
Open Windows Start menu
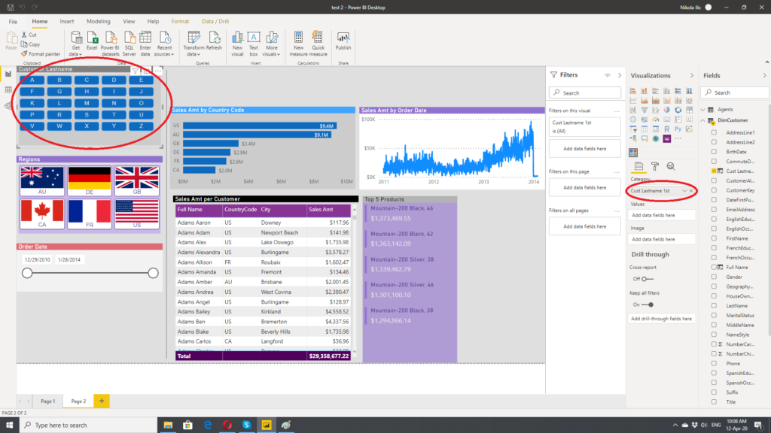pyautogui.click(x=9, y=425)
